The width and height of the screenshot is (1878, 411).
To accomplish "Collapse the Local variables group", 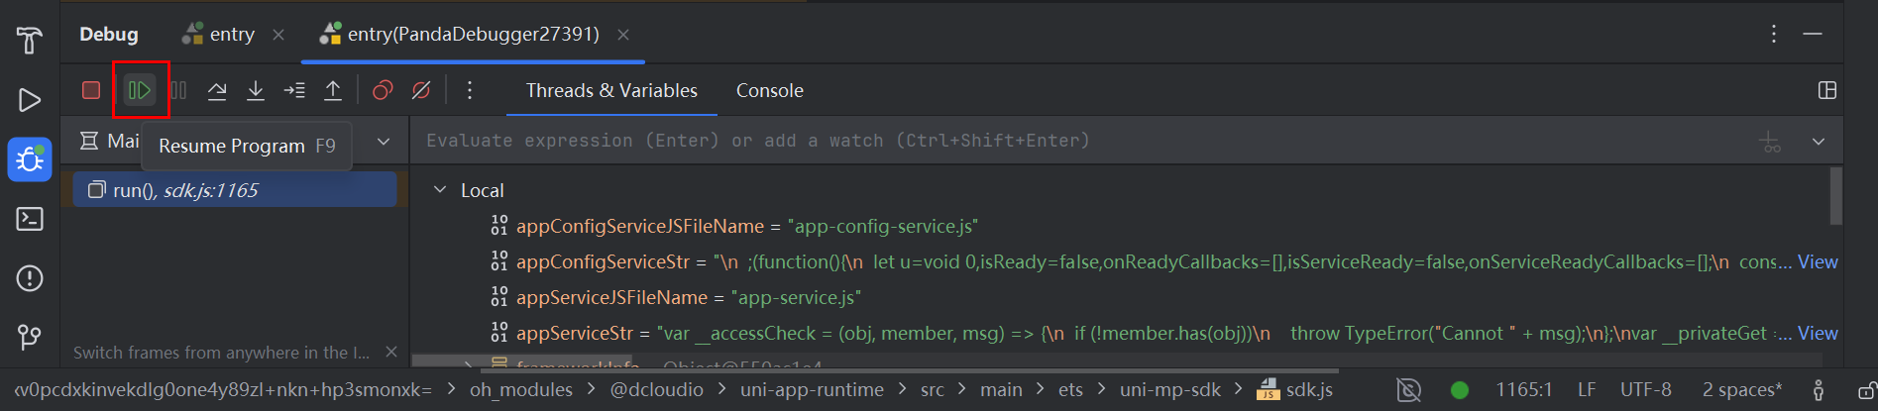I will pos(440,190).
